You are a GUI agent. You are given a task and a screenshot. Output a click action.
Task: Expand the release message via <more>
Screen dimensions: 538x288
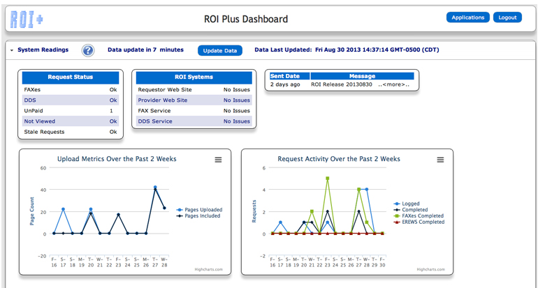point(393,84)
